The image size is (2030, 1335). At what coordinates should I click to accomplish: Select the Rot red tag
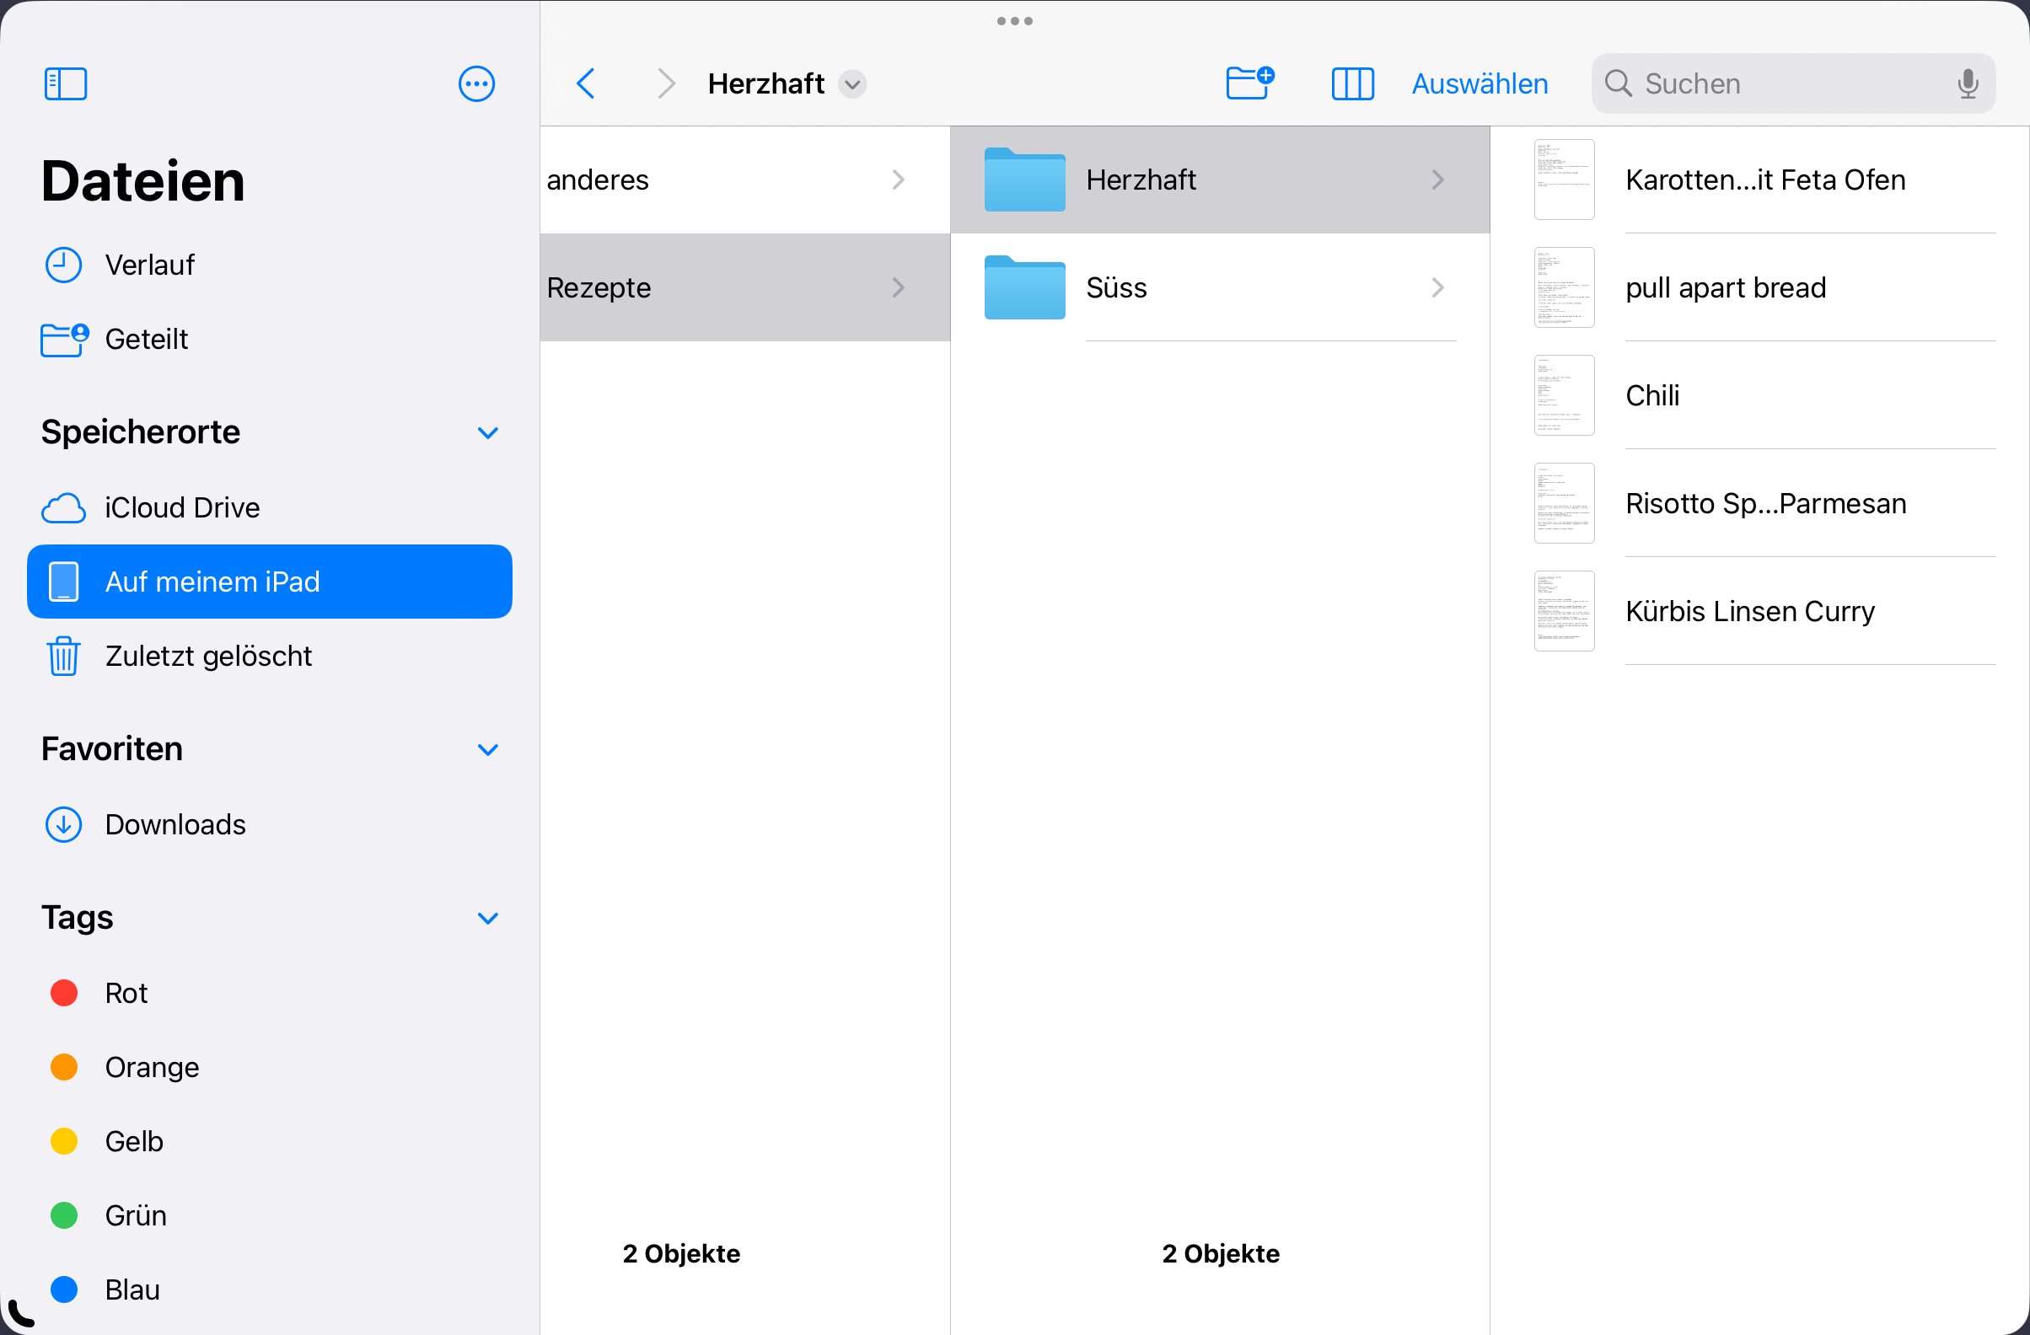click(126, 993)
